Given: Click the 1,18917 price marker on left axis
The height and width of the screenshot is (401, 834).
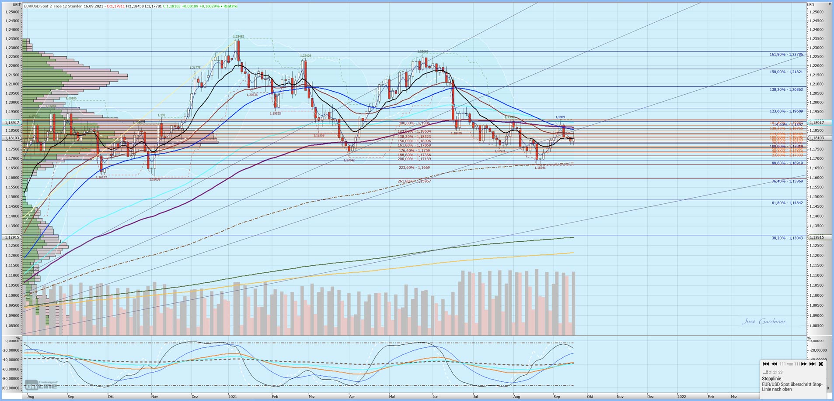Looking at the screenshot, I should (11, 123).
